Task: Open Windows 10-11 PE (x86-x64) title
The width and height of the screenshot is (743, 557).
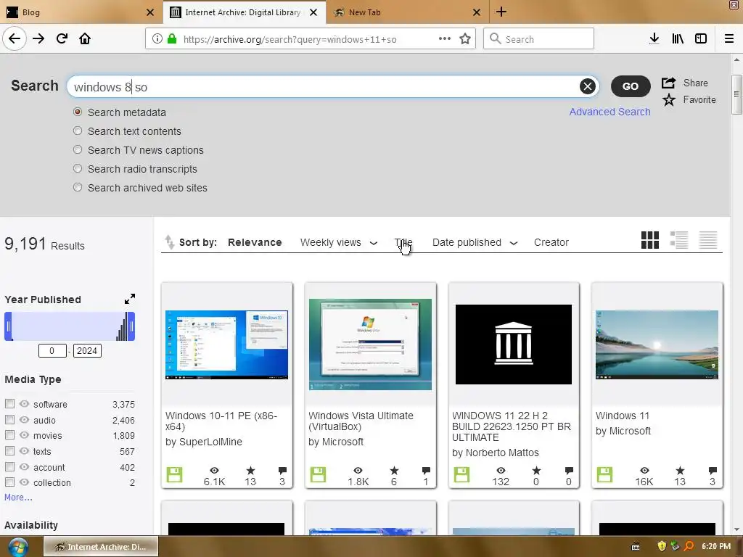Action: tap(221, 421)
